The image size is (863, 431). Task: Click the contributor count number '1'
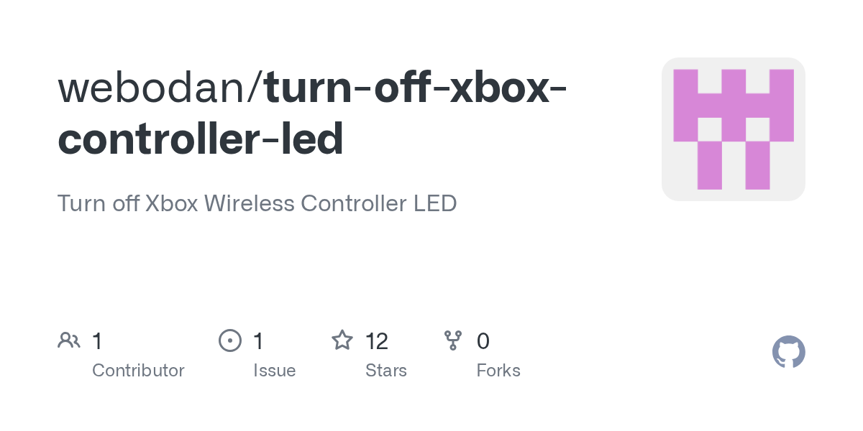(97, 340)
